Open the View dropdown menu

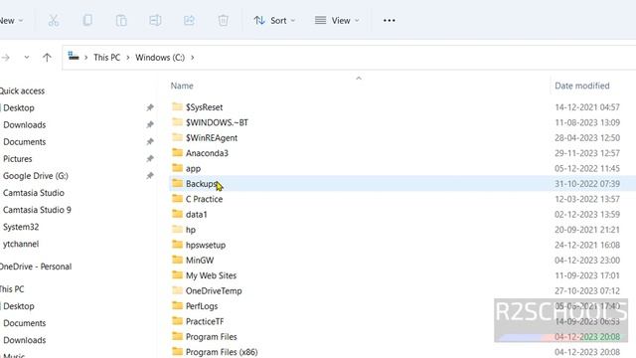pos(337,20)
